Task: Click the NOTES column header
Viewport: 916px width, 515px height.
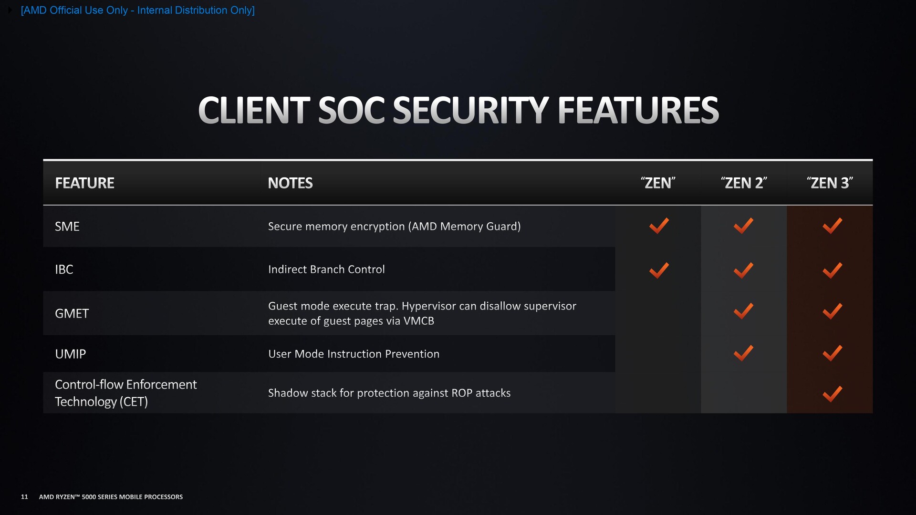Action: click(x=290, y=183)
